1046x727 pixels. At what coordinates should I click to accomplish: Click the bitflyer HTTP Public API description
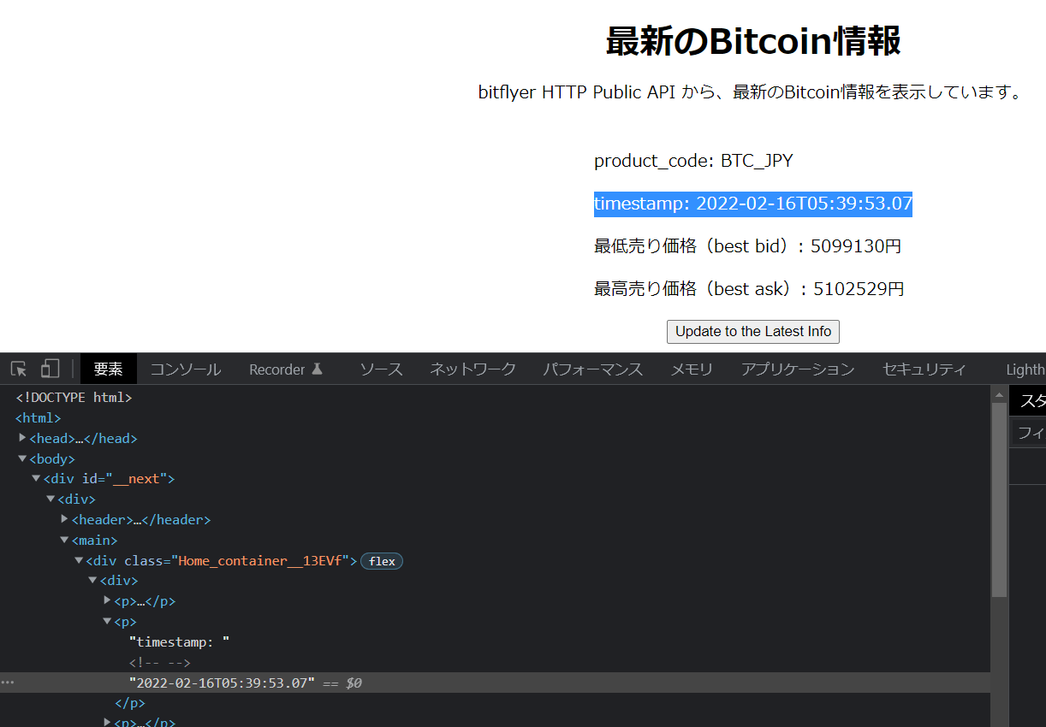751,92
